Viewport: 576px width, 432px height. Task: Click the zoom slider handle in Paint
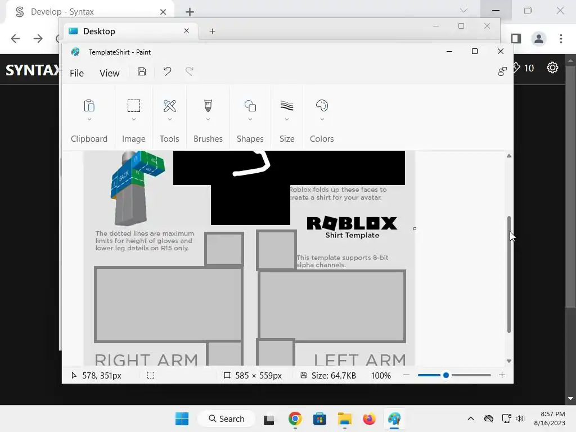446,375
